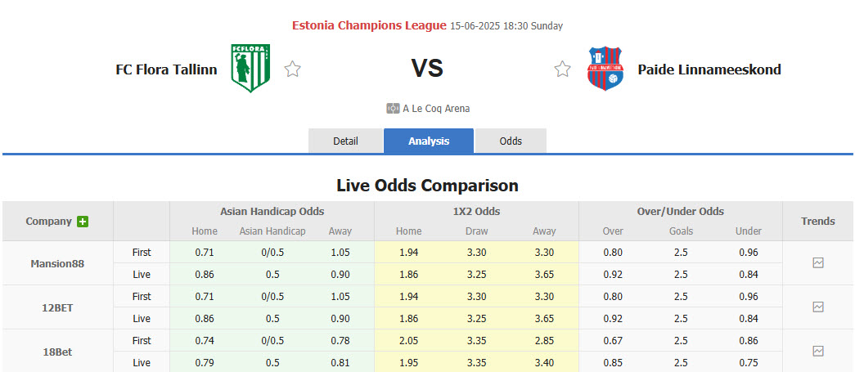Click the green plus icon beside Company

[83, 222]
